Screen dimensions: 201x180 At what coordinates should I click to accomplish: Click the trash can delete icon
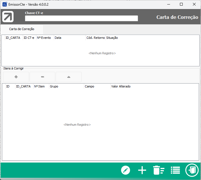(x=158, y=170)
